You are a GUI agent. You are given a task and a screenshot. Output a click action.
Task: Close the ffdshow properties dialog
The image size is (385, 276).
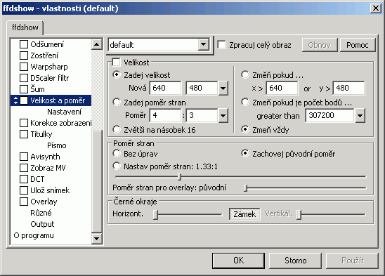[376, 8]
